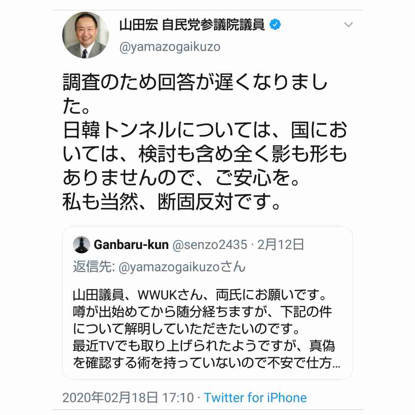
Task: Expand the truncated quoted text ellipsis
Action: point(336,366)
